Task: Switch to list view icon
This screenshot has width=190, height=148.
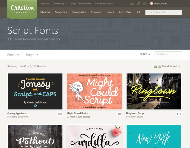Action: (160, 66)
